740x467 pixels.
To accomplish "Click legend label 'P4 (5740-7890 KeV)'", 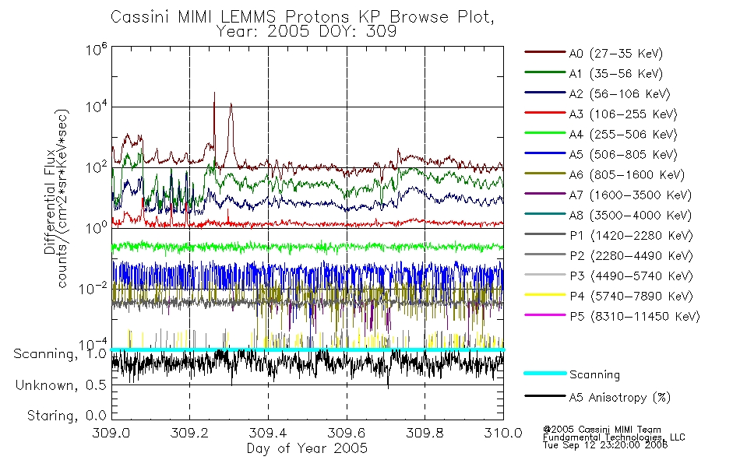I will (x=631, y=297).
